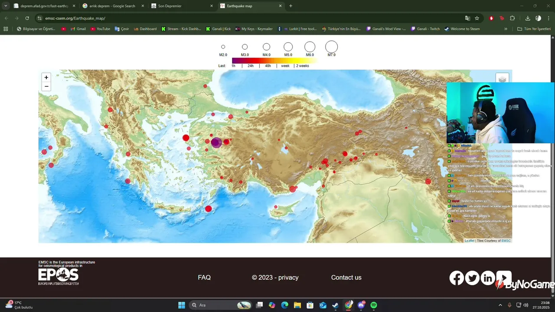The image size is (555, 312).
Task: Bookmark this page with the star
Action: (x=477, y=18)
